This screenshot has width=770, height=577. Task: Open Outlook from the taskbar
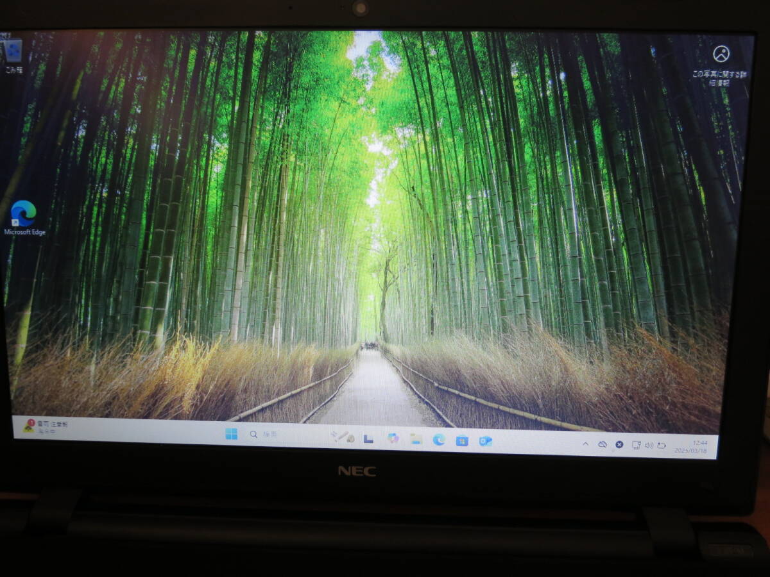point(486,441)
